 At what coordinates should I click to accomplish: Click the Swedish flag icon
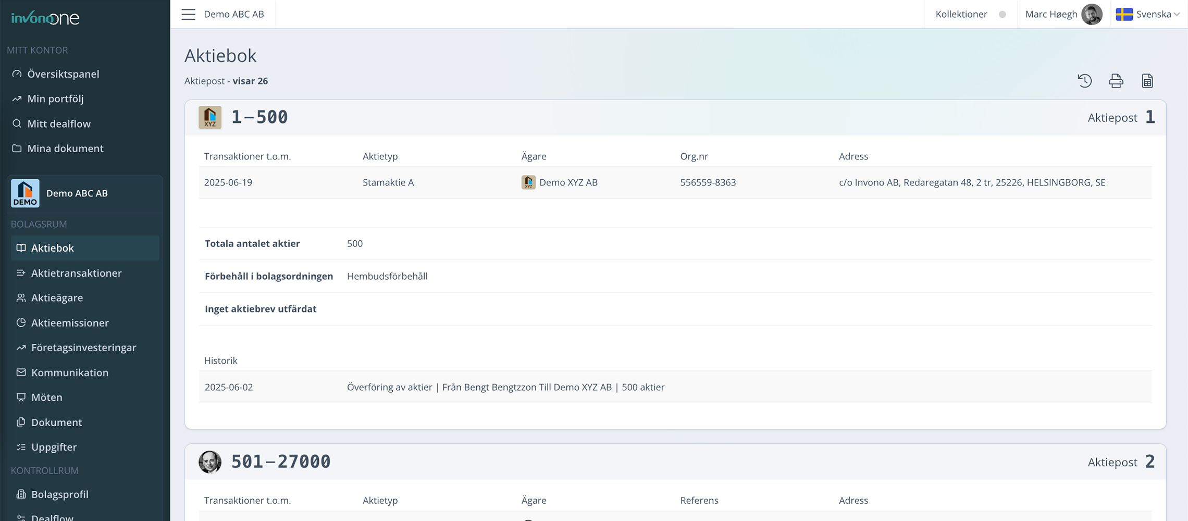(1124, 14)
